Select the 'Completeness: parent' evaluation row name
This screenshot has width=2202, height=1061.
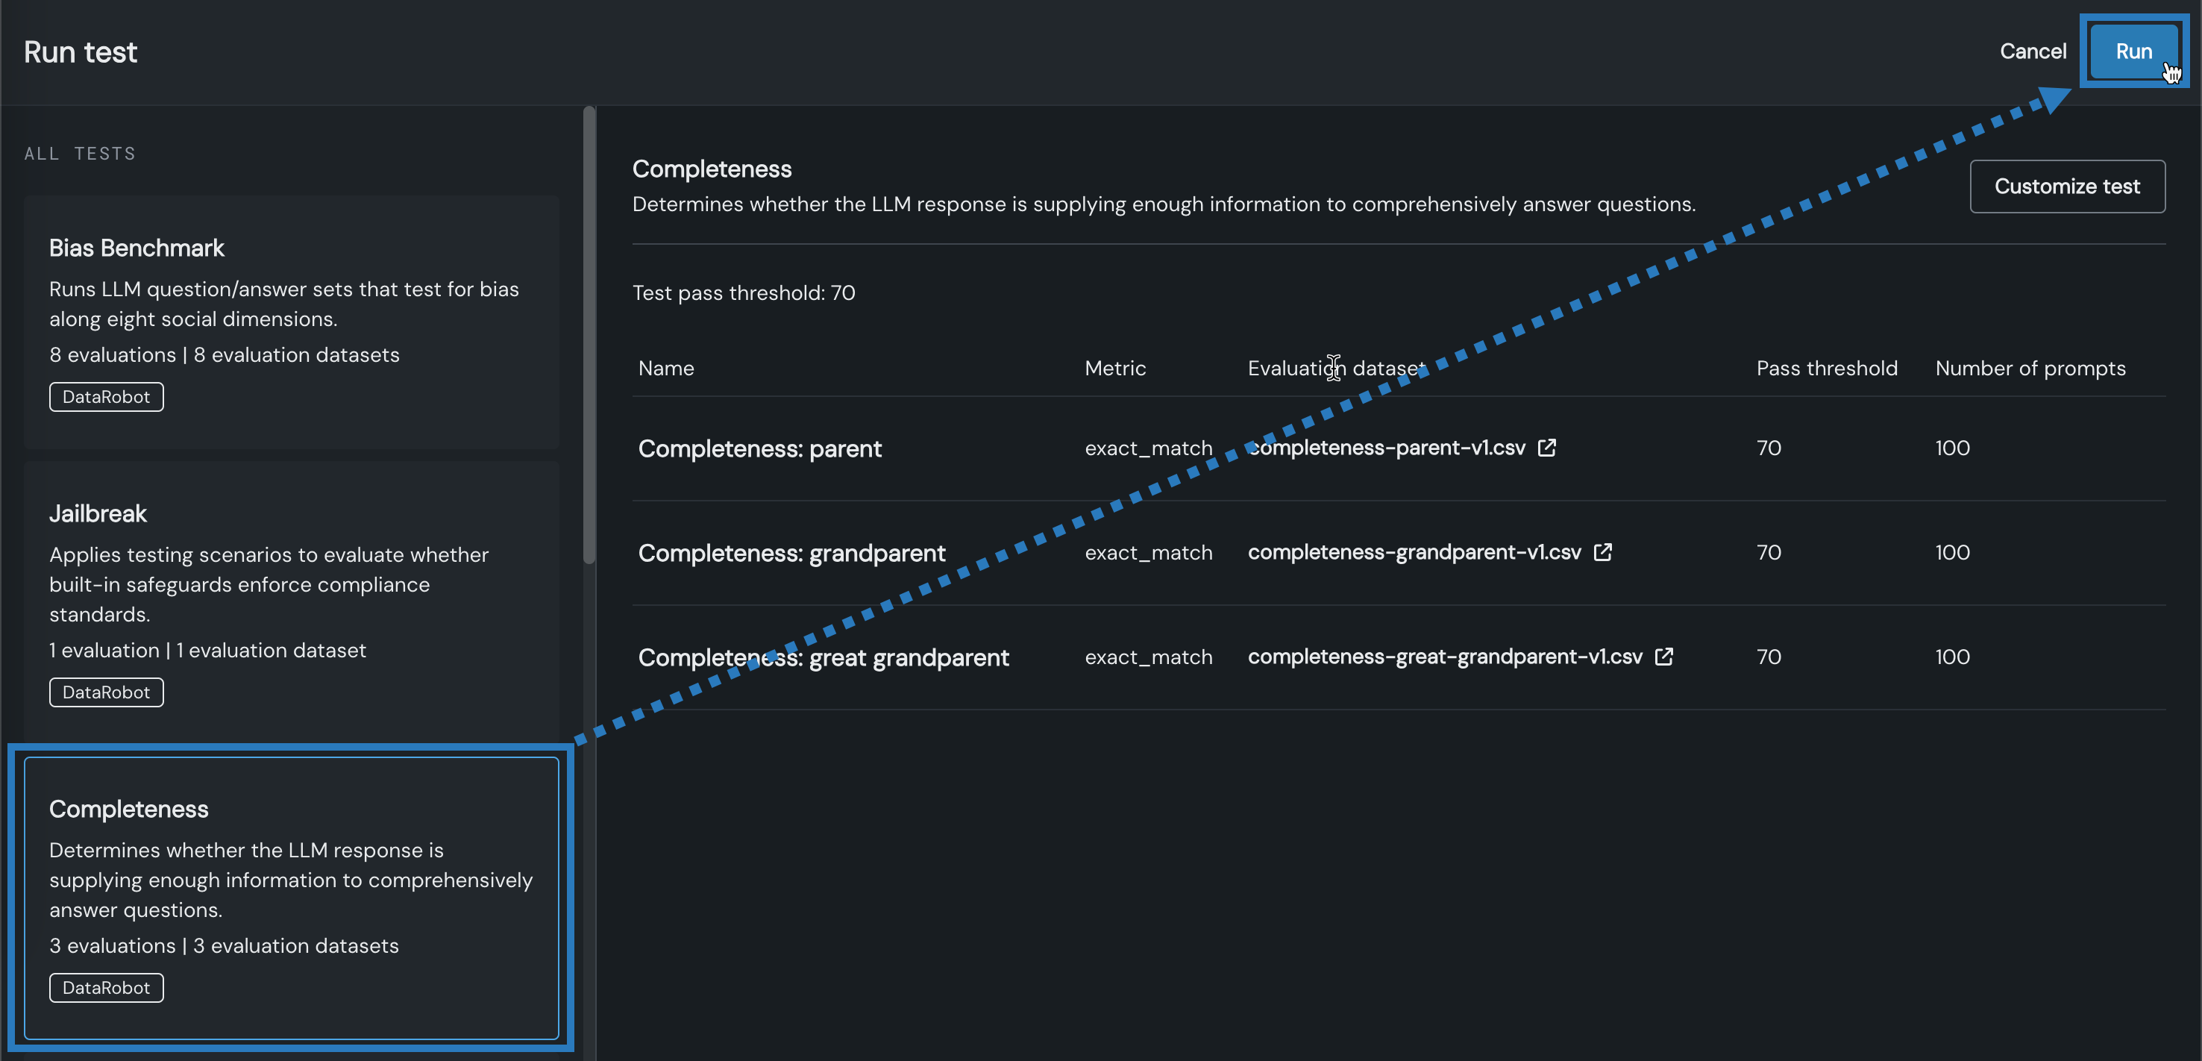coord(759,449)
